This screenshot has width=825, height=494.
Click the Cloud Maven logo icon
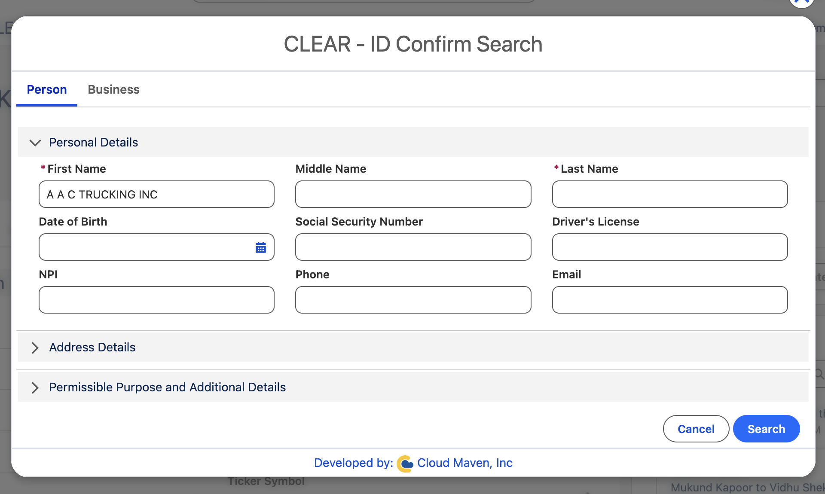[x=405, y=464]
